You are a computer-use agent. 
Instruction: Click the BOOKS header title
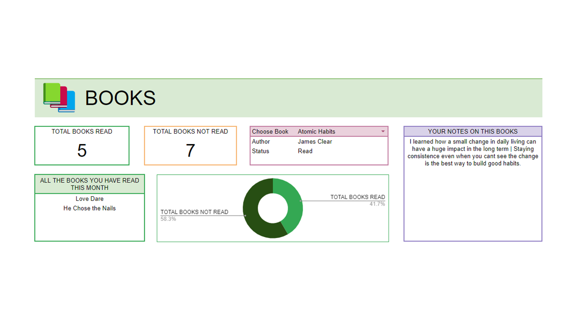(x=120, y=98)
